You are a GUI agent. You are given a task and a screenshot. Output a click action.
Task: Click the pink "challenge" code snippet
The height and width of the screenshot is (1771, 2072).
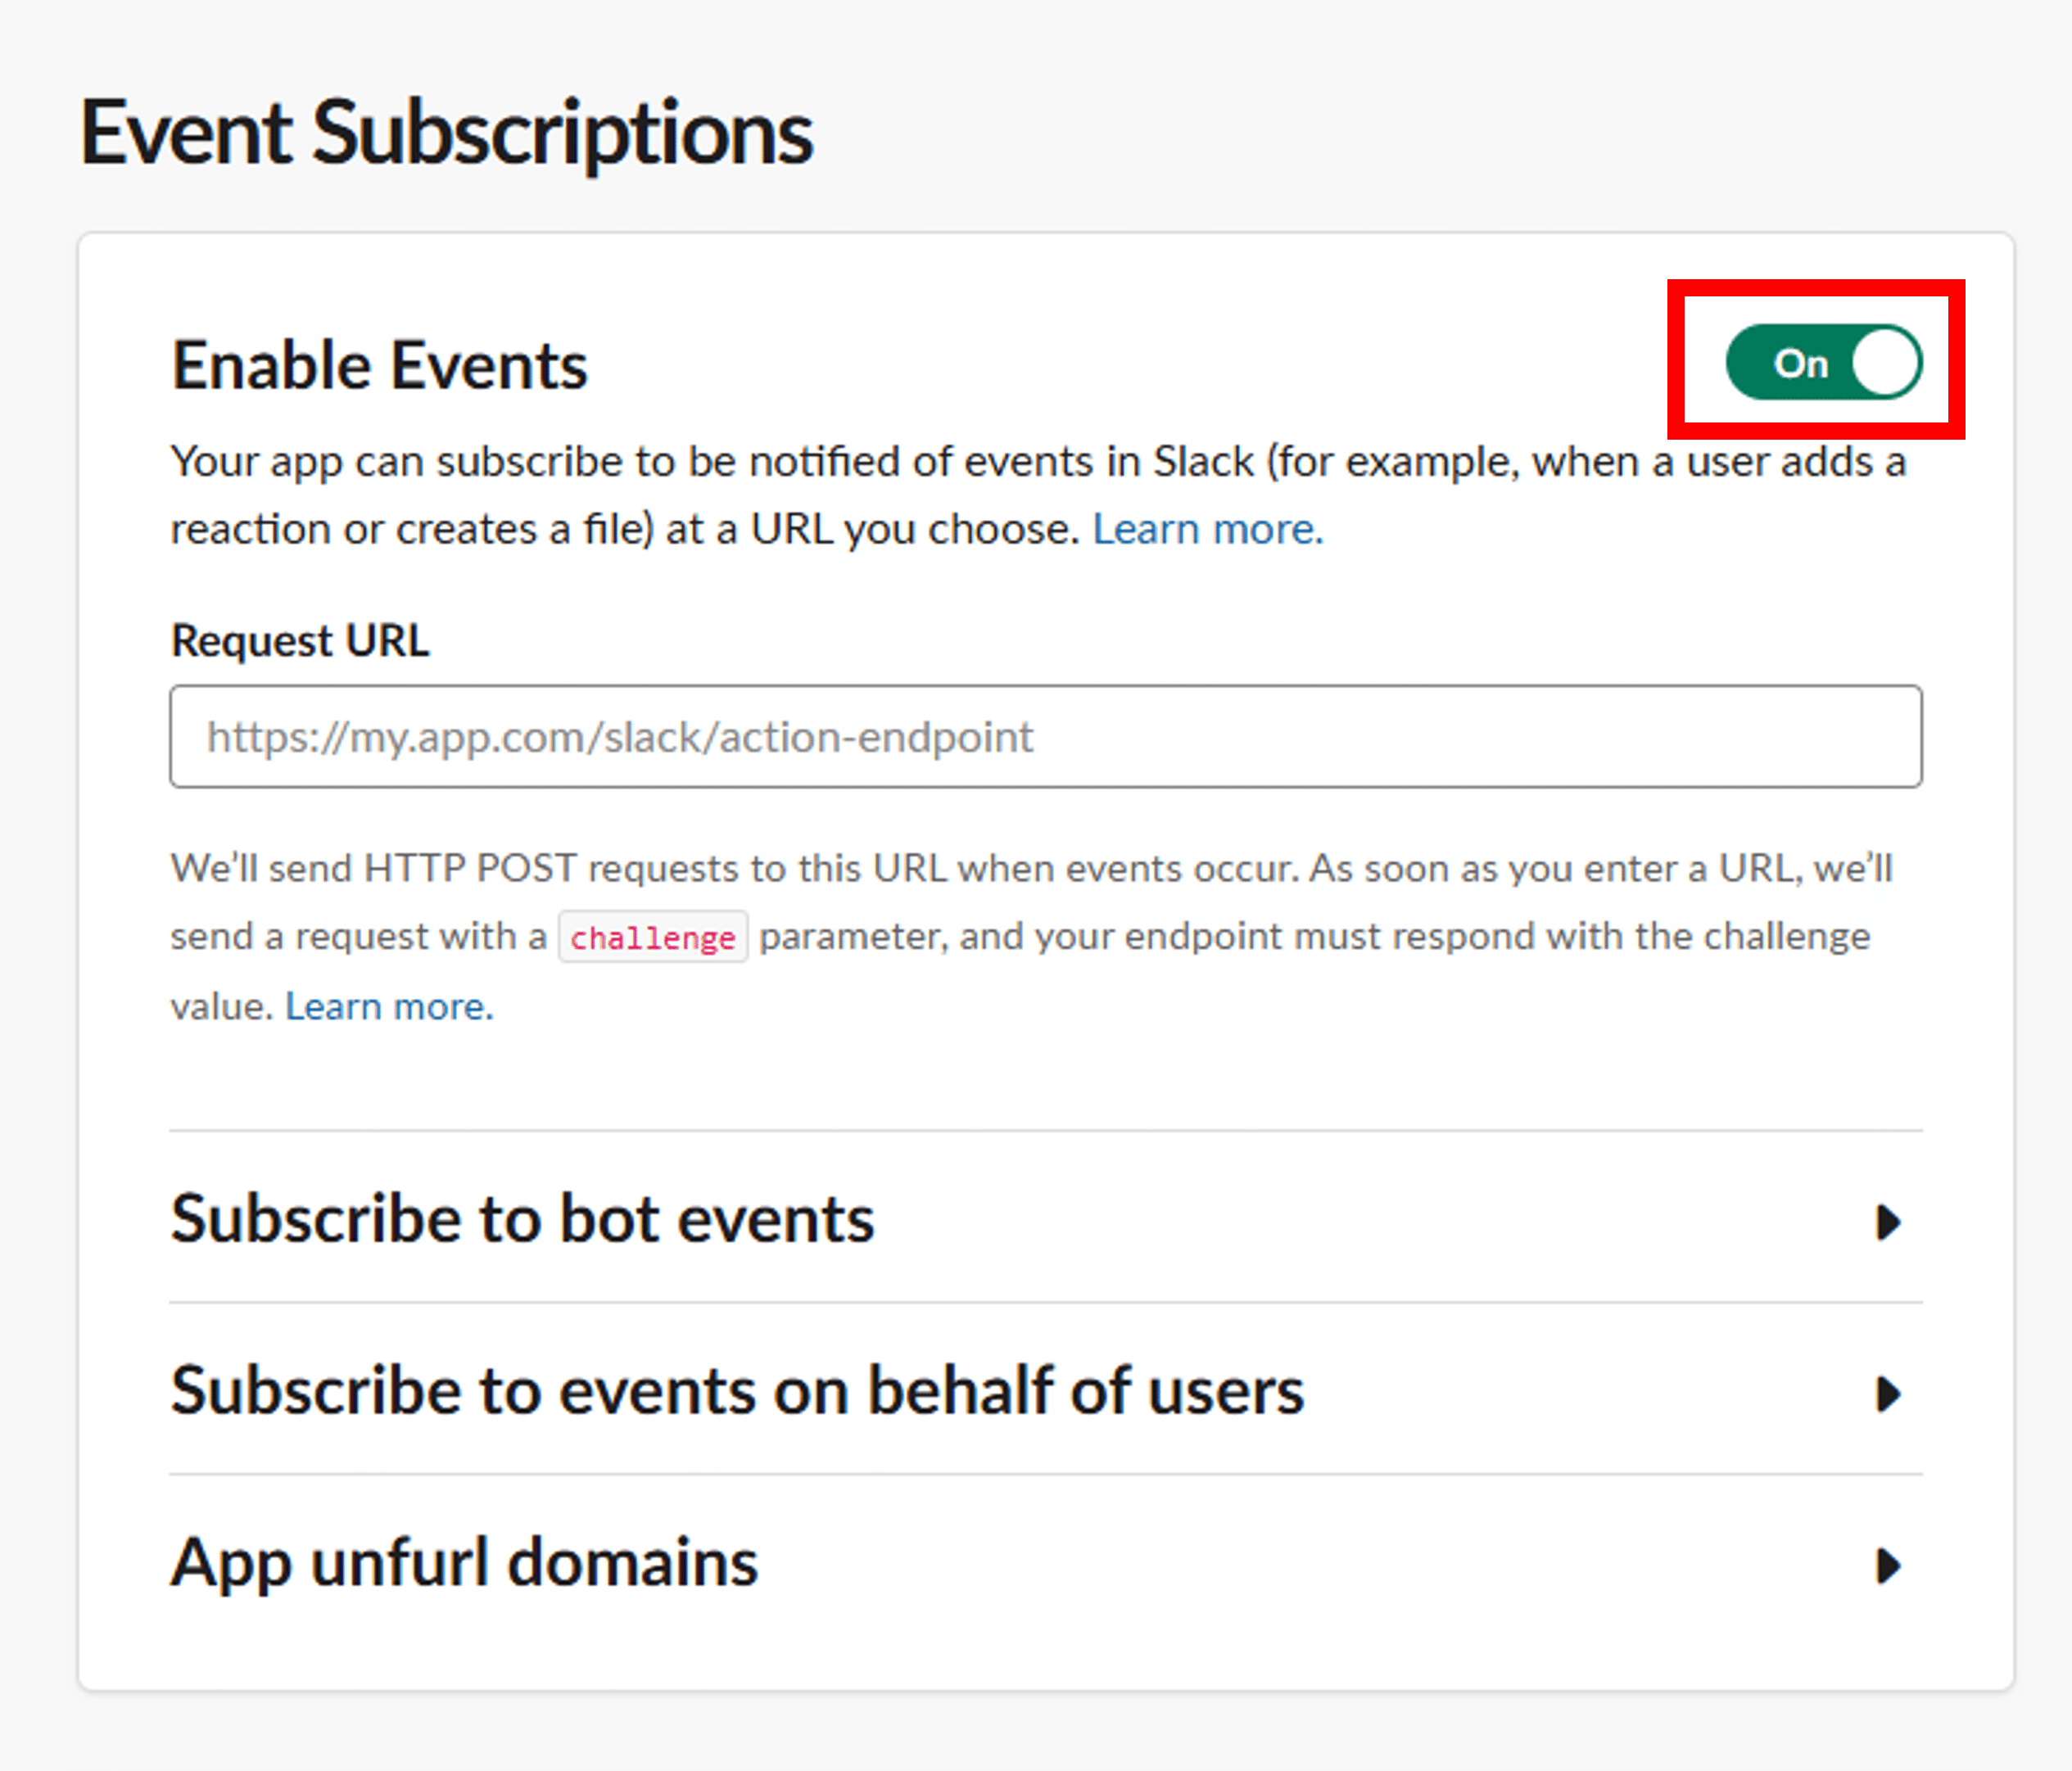click(x=652, y=938)
